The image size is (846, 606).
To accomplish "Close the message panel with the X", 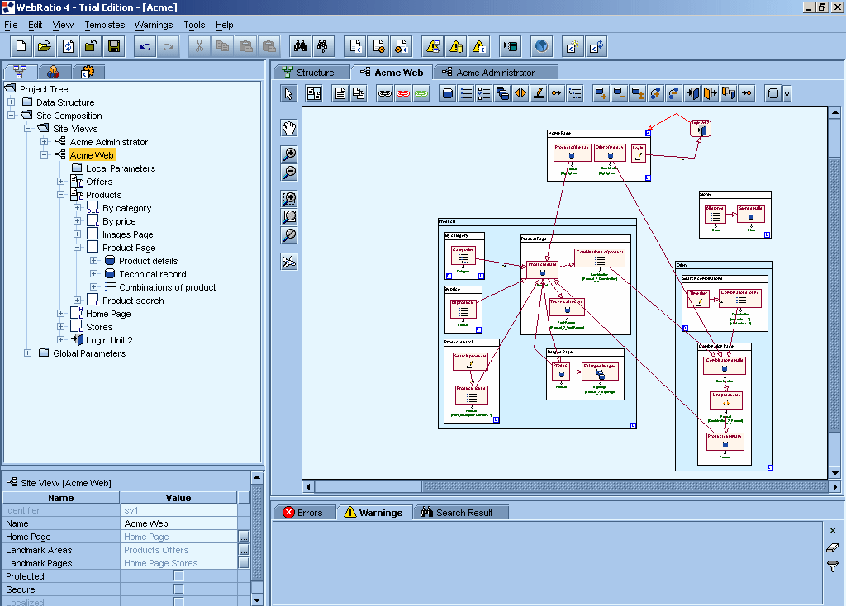I will tap(833, 531).
